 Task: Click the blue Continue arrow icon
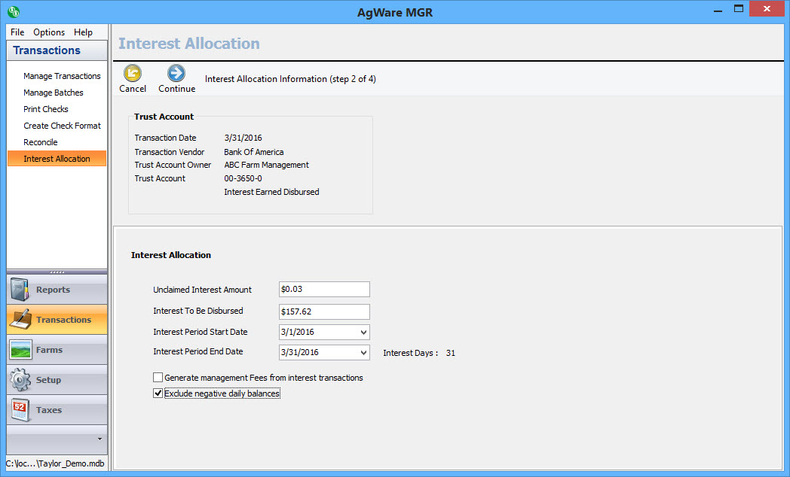pyautogui.click(x=176, y=73)
